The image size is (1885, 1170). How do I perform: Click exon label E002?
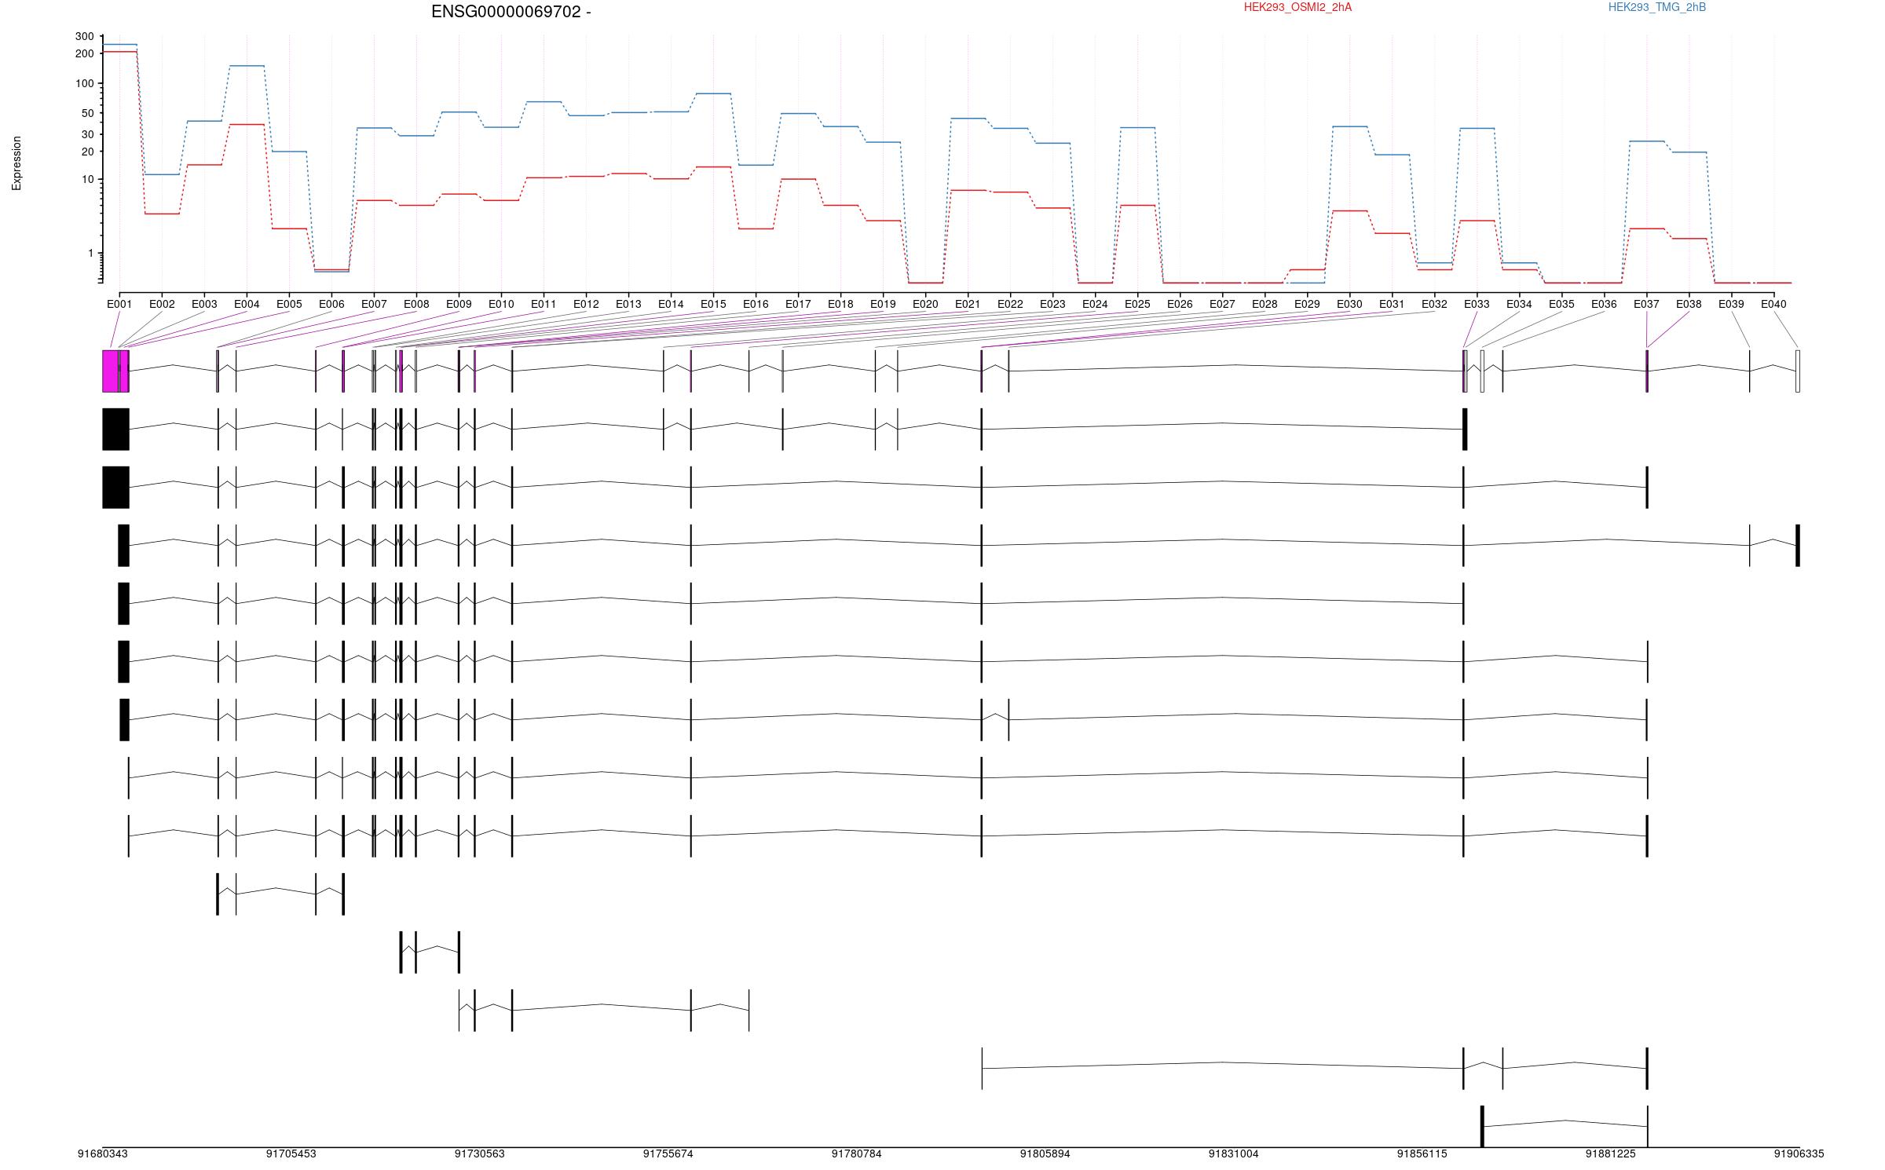pos(162,304)
